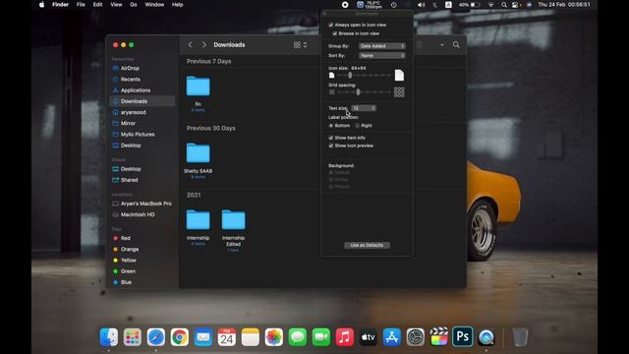
Task: Toggle Browse in icon view checkbox
Action: coord(334,33)
